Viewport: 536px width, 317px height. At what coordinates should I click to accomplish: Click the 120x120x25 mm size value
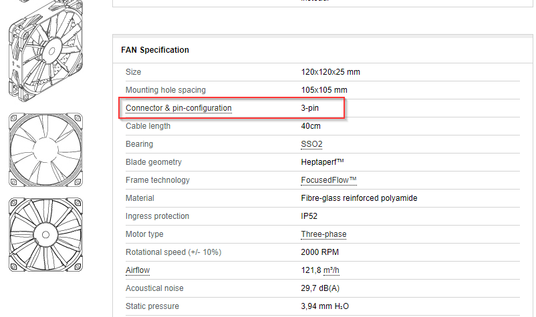pyautogui.click(x=331, y=72)
